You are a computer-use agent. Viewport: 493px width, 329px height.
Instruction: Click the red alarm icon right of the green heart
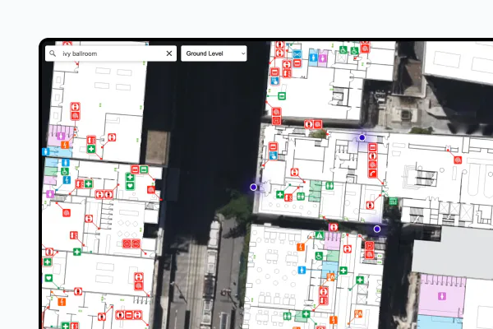coord(151,189)
